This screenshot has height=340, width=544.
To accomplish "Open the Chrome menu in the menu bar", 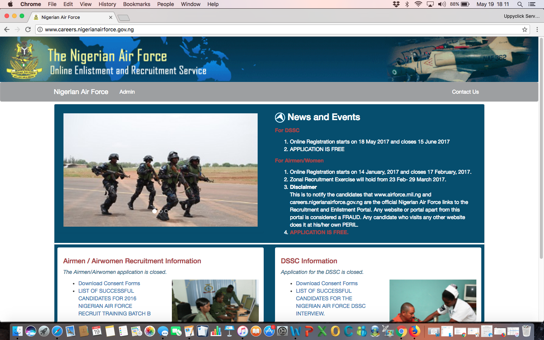I will coord(31,4).
